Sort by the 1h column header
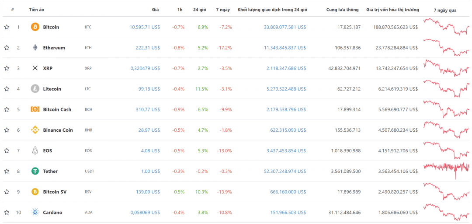Screen dimensions: 472x224 pyautogui.click(x=180, y=10)
